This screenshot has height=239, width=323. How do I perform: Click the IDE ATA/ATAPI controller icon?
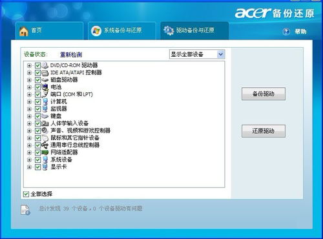coord(45,72)
